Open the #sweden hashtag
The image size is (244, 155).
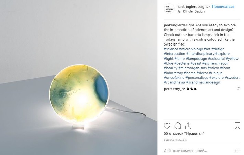coord(232,78)
